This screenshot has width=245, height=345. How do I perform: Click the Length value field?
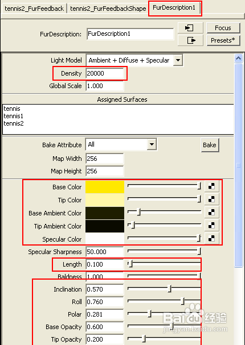coord(104,264)
